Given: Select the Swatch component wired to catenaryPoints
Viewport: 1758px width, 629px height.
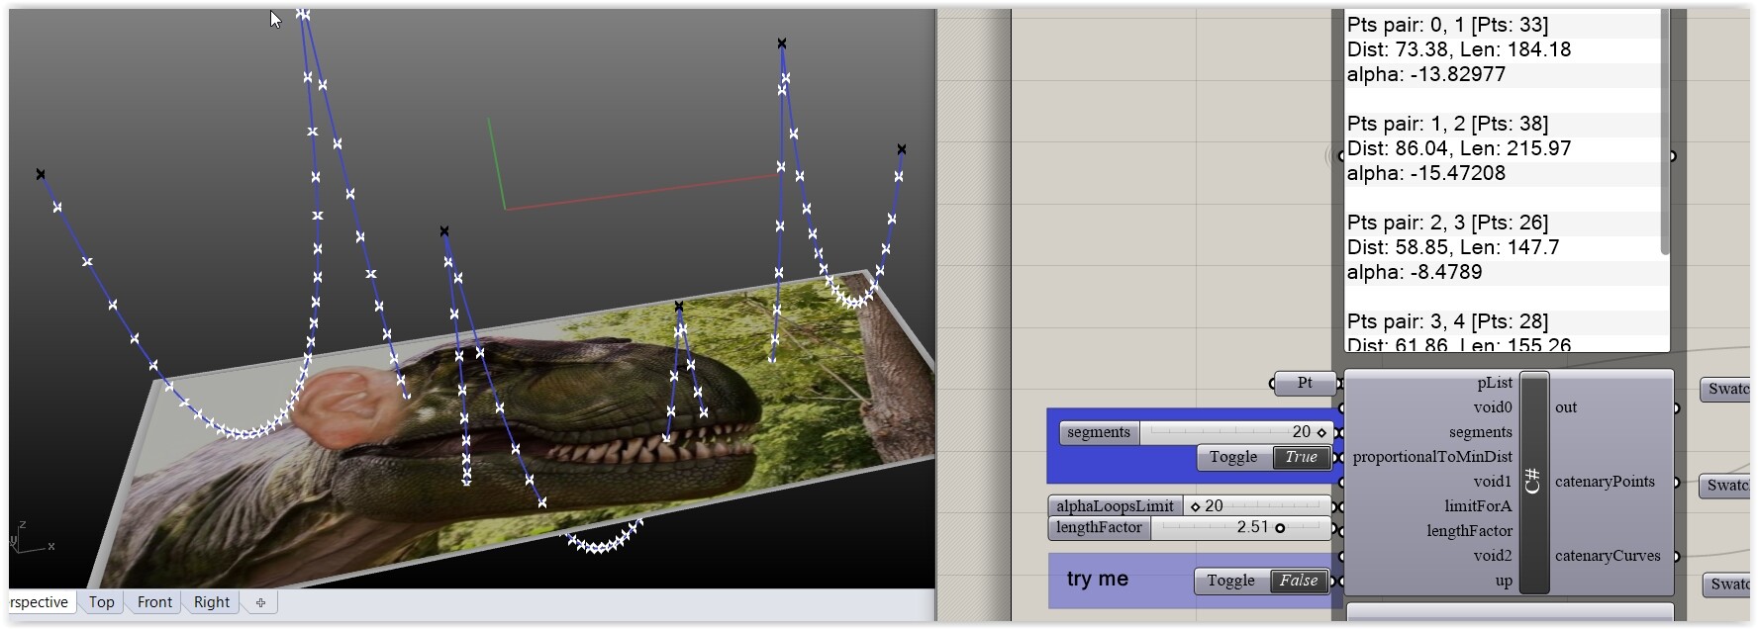Looking at the screenshot, I should click(1727, 486).
